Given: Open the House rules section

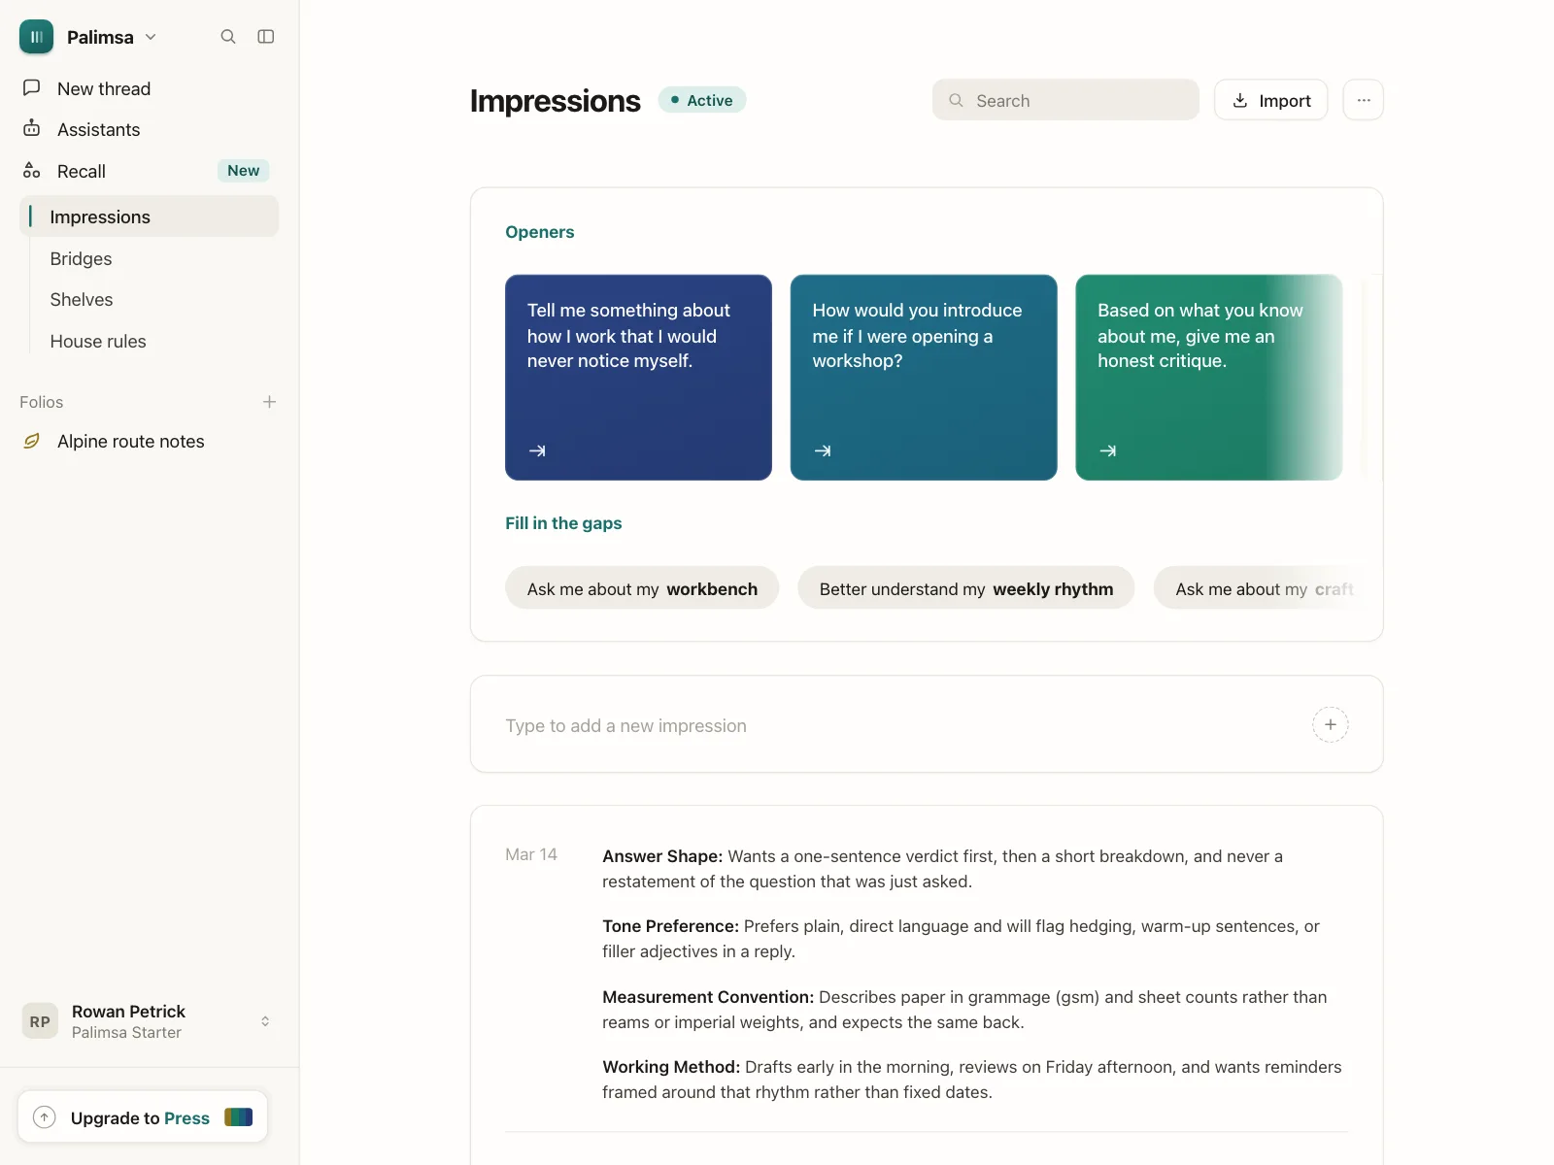Looking at the screenshot, I should coord(98,342).
